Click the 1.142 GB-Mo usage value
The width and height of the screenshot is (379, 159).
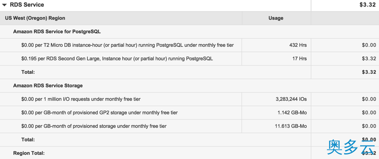pyautogui.click(x=292, y=113)
